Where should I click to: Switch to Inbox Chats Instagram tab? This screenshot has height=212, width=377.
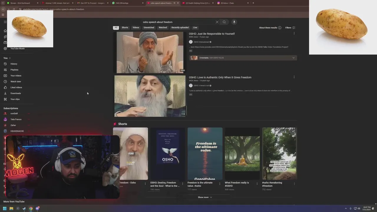(x=233, y=3)
